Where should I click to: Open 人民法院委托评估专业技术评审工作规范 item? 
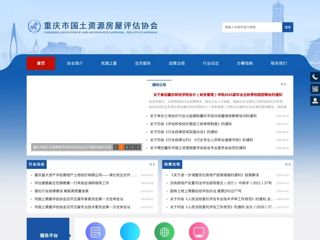[x=222, y=199]
